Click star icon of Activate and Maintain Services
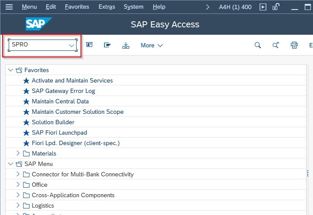 (x=26, y=81)
